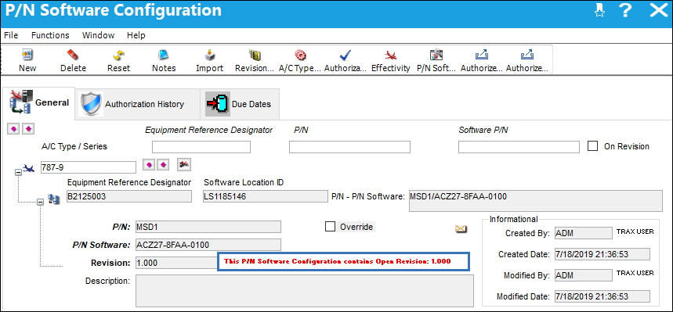Click the empty P/N filter field
The image size is (673, 312).
[x=349, y=147]
